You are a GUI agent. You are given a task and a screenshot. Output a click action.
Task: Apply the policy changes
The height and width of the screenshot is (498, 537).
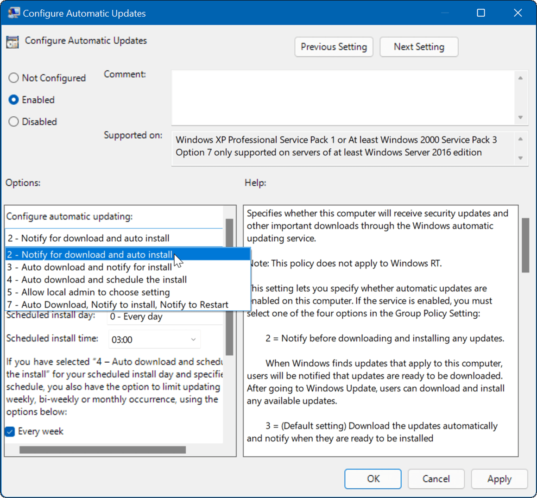point(499,479)
